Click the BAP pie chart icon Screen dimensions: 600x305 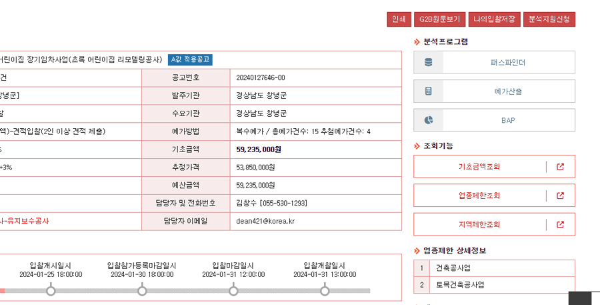click(428, 120)
